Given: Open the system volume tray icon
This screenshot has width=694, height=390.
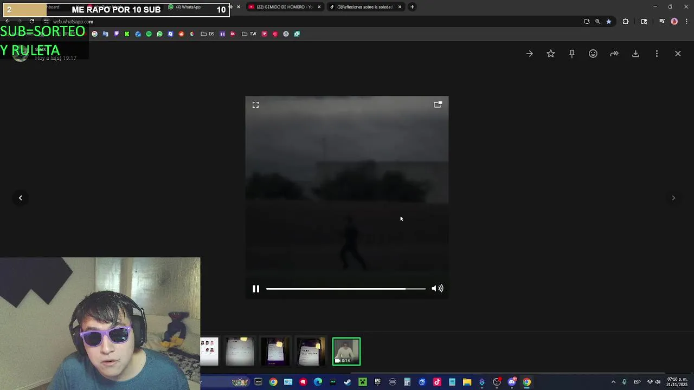Looking at the screenshot, I should [658, 382].
